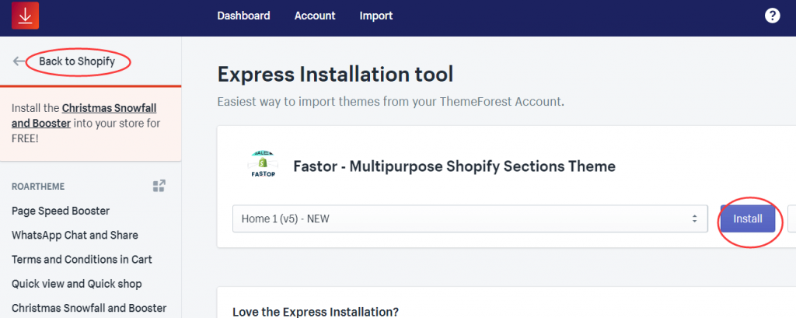
Task: Choose Quick view and Quick shop
Action: [x=77, y=284]
